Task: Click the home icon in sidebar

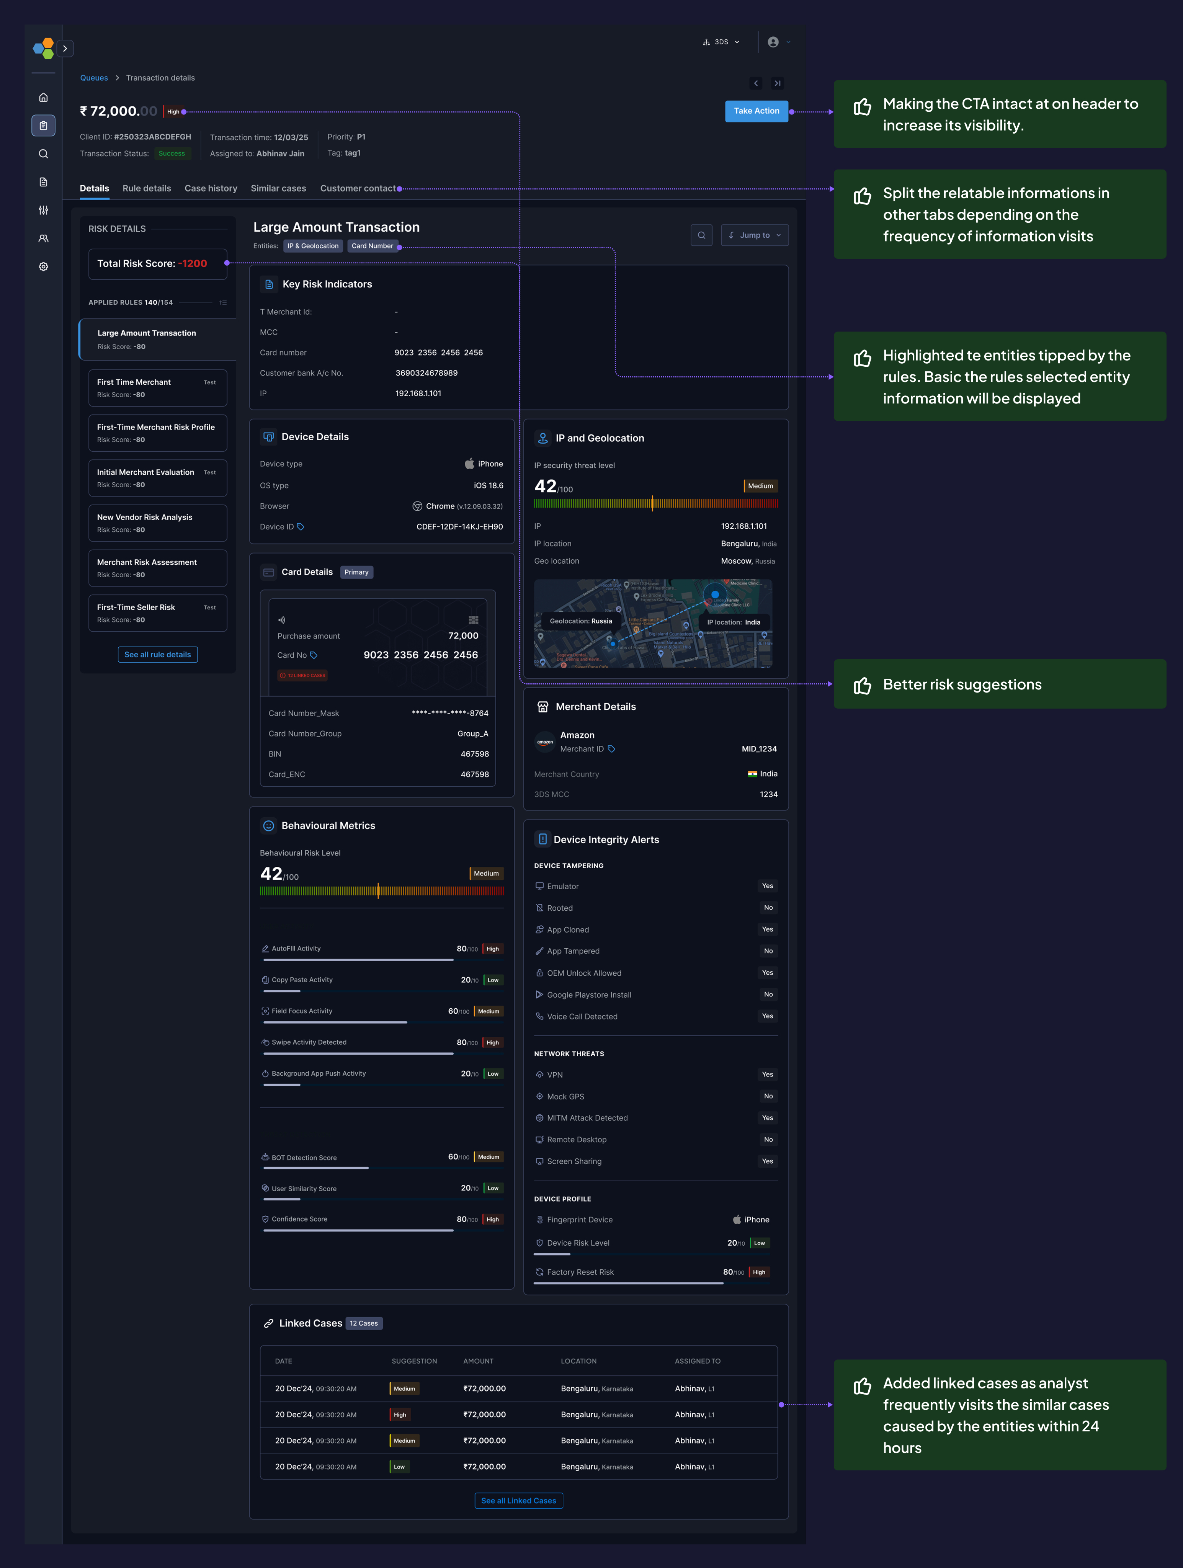Action: click(x=43, y=97)
